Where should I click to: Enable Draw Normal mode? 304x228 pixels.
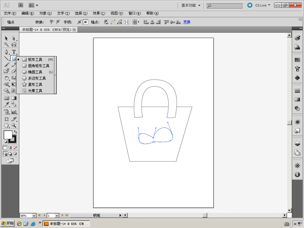click(x=5, y=154)
